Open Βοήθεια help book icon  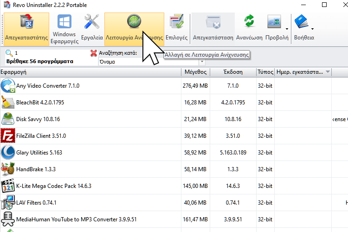coord(301,21)
